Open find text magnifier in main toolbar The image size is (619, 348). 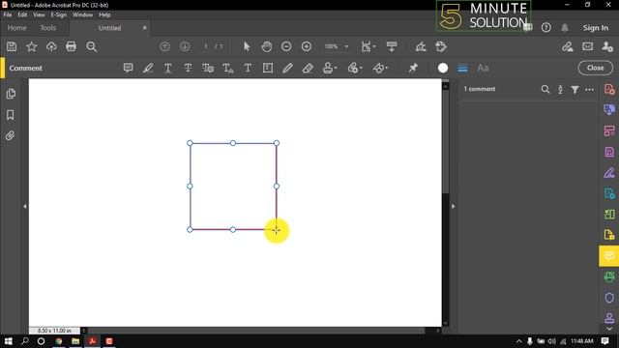[x=92, y=46]
